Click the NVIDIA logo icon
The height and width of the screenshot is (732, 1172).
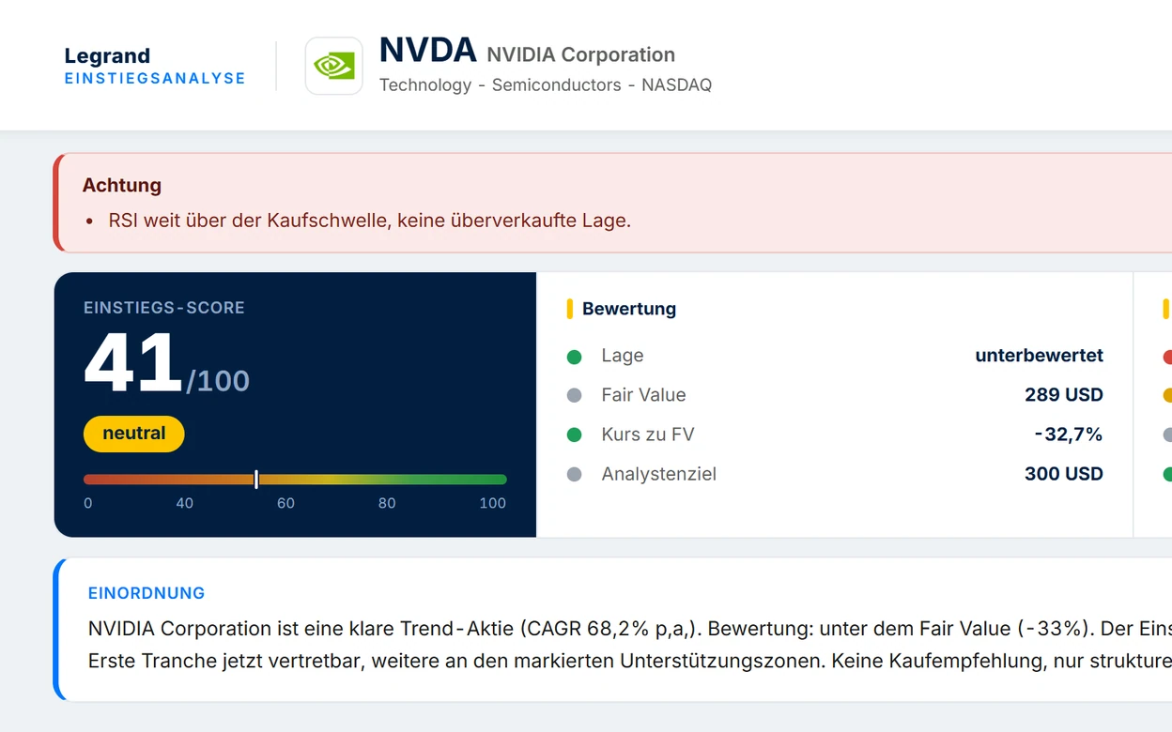click(333, 66)
